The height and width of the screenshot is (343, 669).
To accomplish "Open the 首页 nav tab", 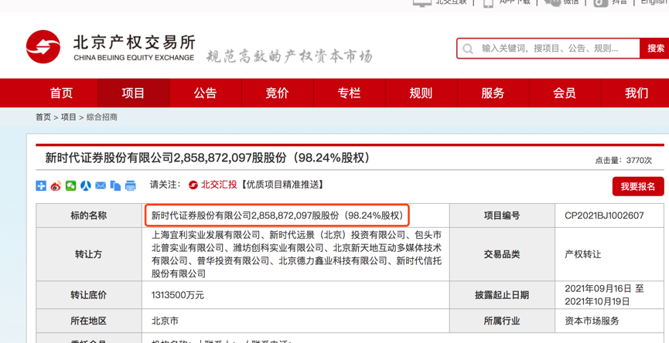I will click(x=61, y=93).
